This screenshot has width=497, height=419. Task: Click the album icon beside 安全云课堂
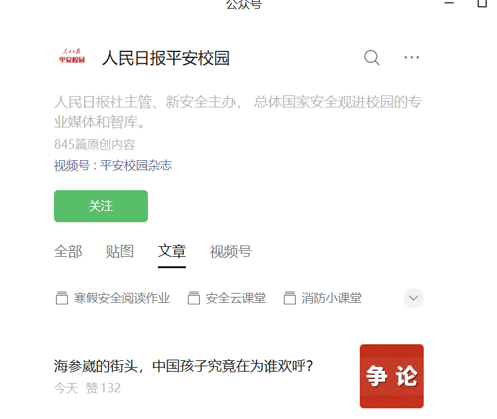(194, 298)
